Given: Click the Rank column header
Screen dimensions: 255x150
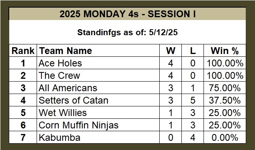Looking at the screenshot, I should (x=23, y=51).
